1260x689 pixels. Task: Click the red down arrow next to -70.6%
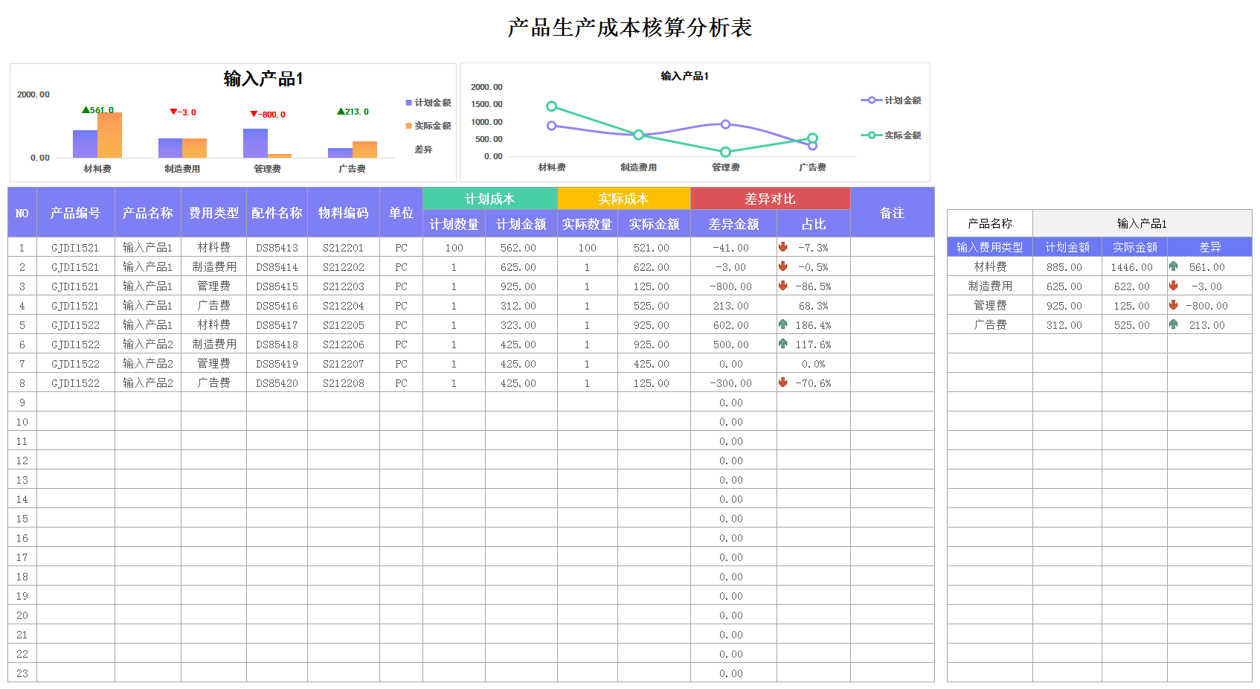point(784,382)
